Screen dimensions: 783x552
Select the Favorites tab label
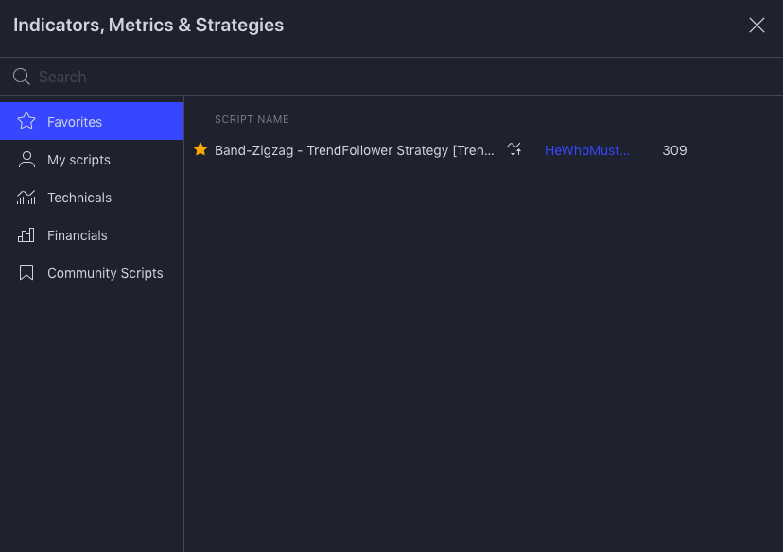pyautogui.click(x=75, y=122)
